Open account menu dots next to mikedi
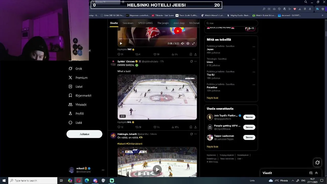The image size is (327, 184). (x=103, y=170)
